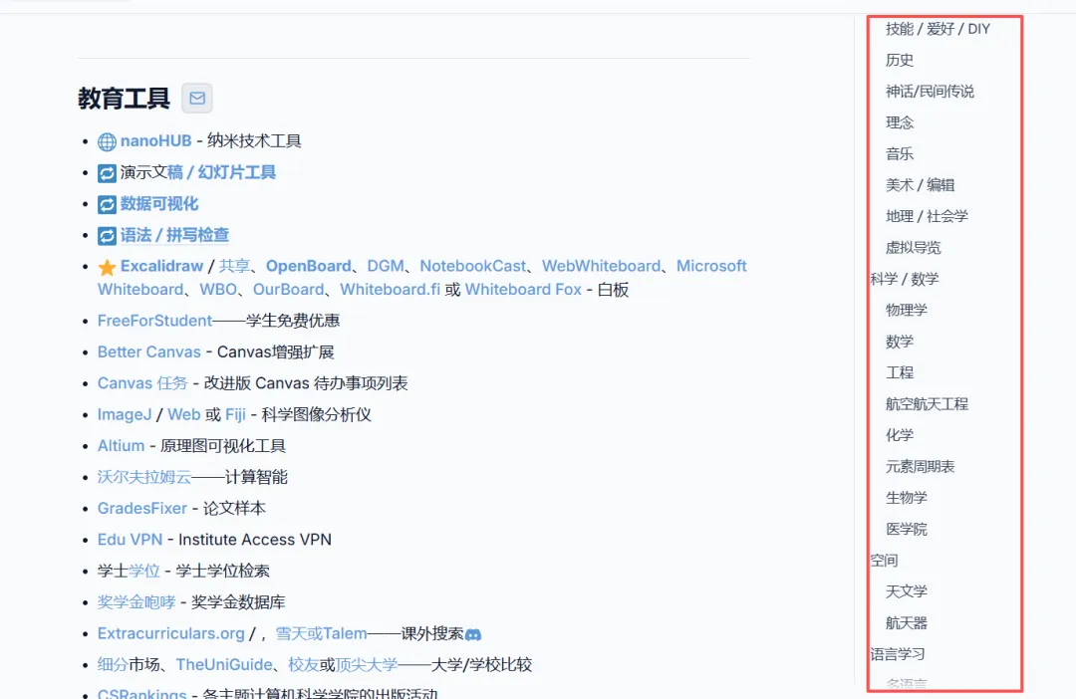This screenshot has width=1076, height=699.
Task: Jump to 地理 / 社会学 in sidebar
Action: [927, 216]
